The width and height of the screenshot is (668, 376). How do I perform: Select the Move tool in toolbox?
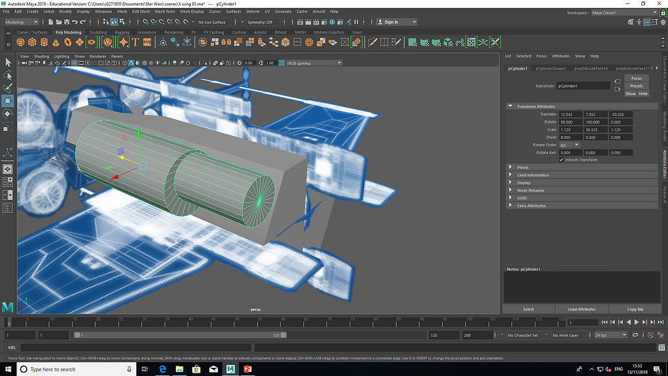(7, 101)
